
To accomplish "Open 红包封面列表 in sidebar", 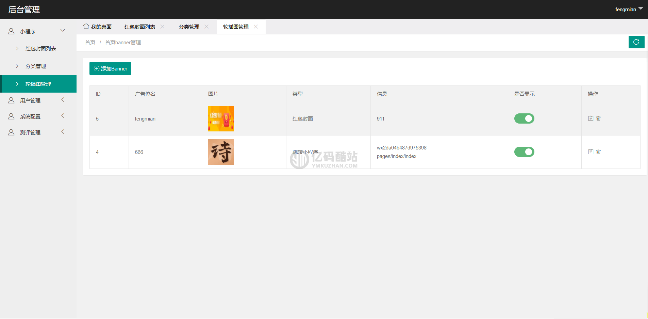I will click(38, 49).
